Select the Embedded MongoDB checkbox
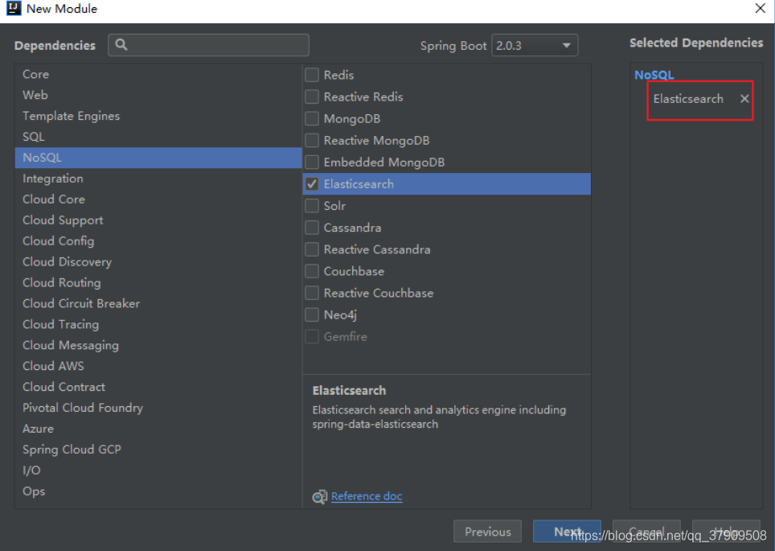 point(312,162)
